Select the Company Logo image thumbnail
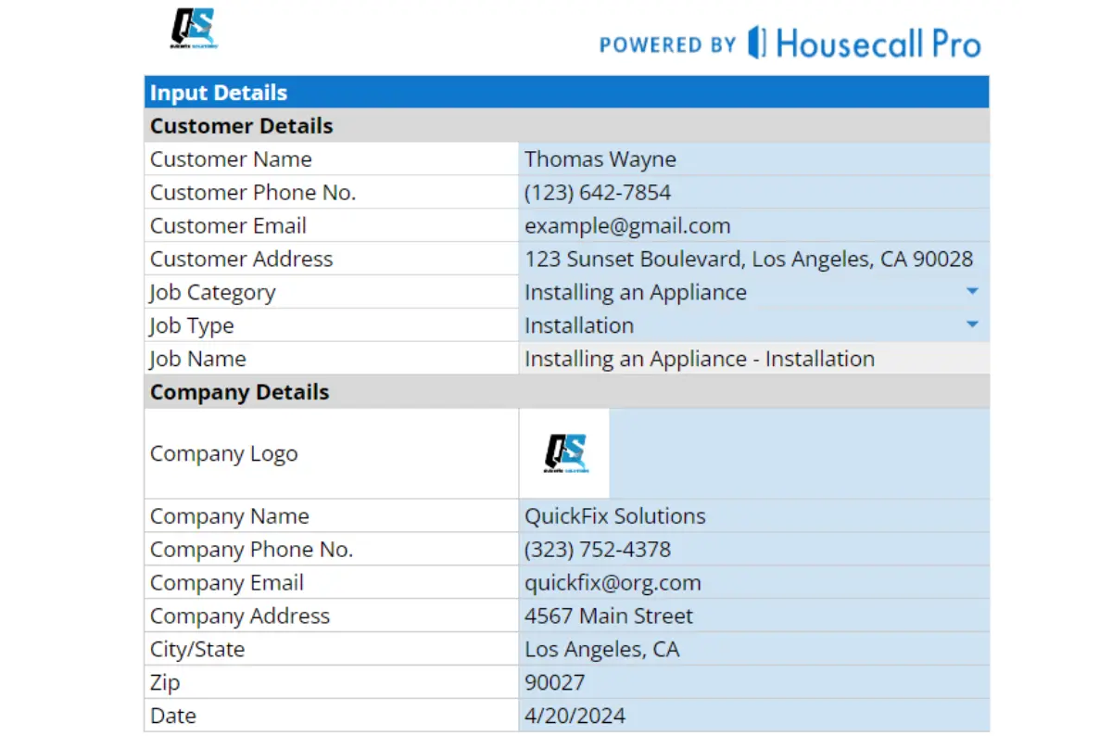 564,453
